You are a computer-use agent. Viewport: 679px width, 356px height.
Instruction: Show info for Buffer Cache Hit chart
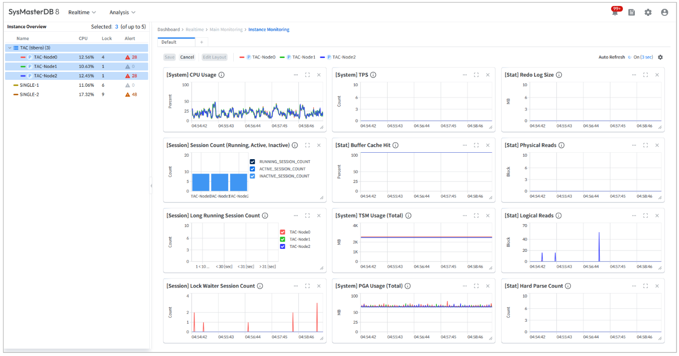click(396, 145)
